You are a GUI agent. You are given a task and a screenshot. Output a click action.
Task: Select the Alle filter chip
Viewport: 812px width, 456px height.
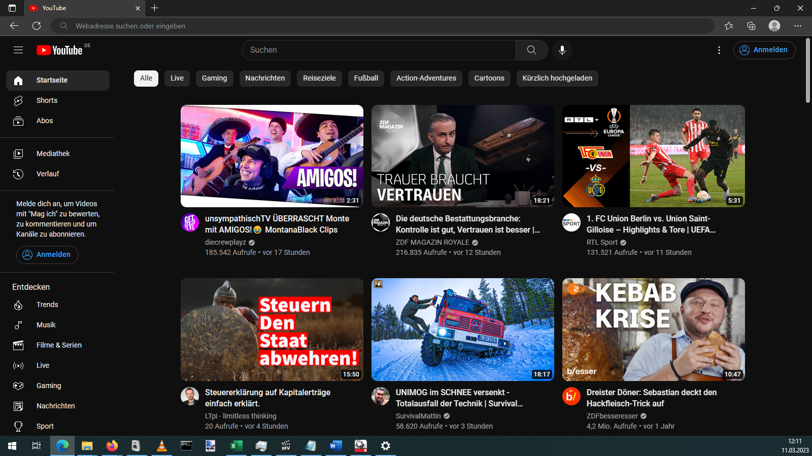click(x=146, y=79)
